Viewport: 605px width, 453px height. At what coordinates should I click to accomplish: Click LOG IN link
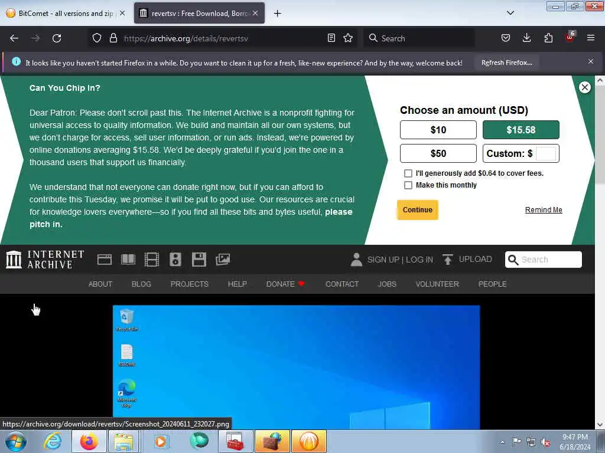coord(419,260)
